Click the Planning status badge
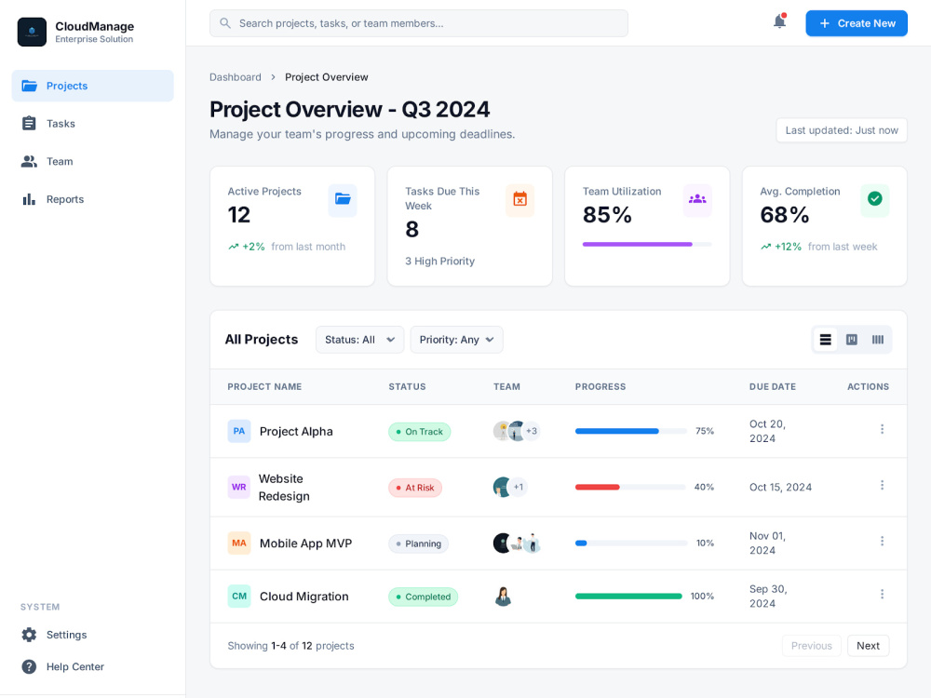The width and height of the screenshot is (931, 698). (419, 544)
